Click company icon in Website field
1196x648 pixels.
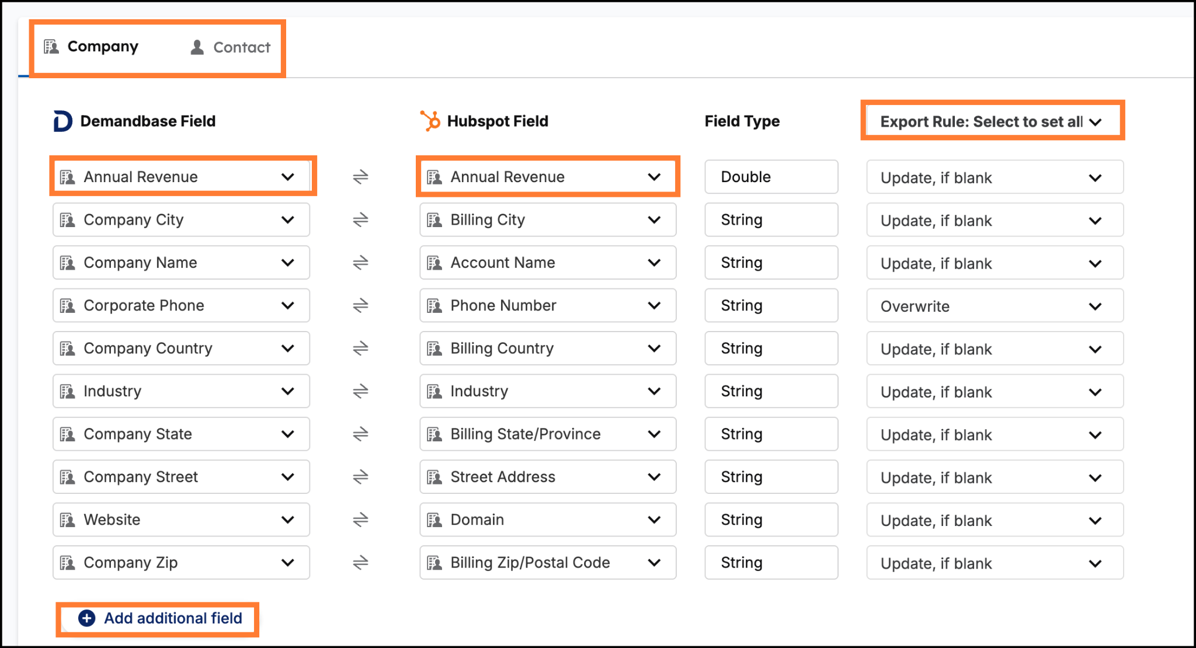click(x=68, y=520)
